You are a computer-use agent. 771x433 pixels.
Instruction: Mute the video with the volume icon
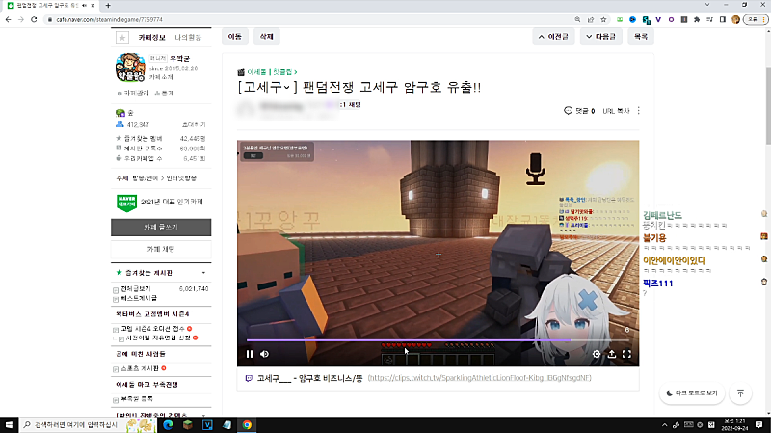click(x=264, y=354)
